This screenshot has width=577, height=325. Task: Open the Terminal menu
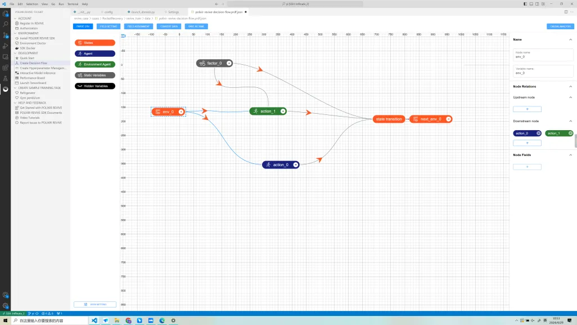(x=73, y=4)
